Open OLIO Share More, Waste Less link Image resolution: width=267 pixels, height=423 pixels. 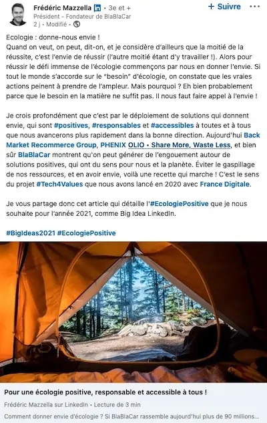pos(180,145)
